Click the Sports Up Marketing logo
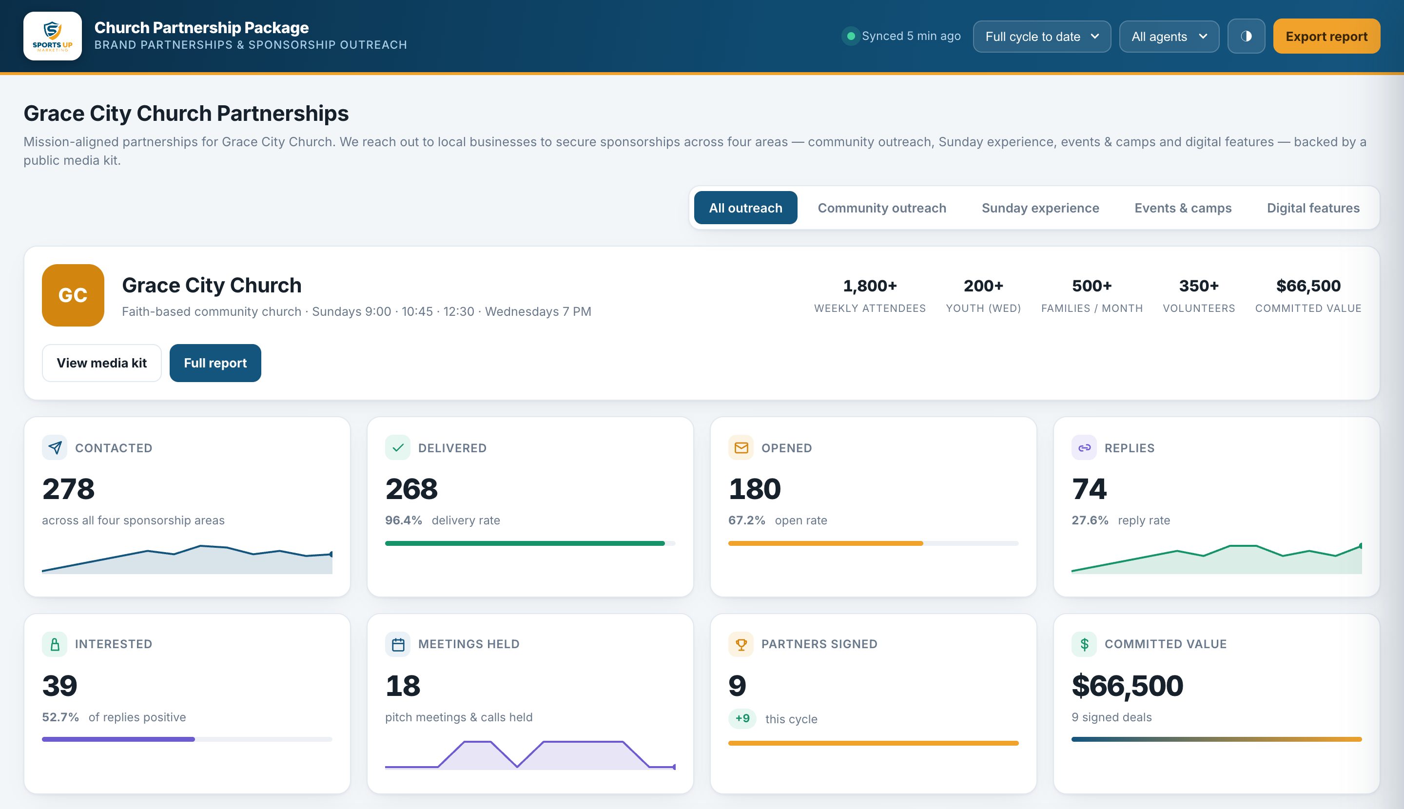The height and width of the screenshot is (809, 1404). 52,36
